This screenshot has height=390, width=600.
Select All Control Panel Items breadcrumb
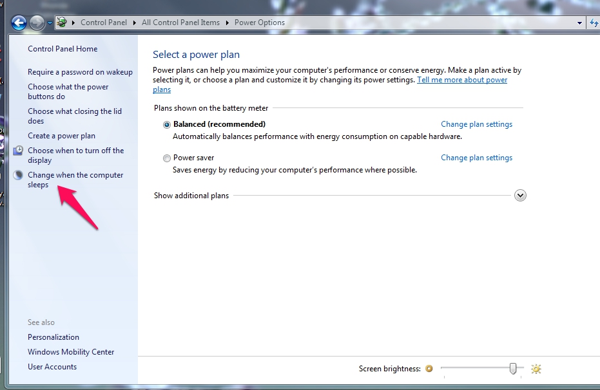click(180, 23)
